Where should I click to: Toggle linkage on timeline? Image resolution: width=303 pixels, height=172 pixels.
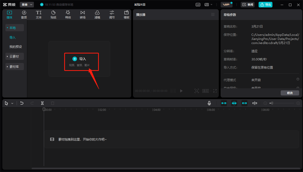coord(244,103)
